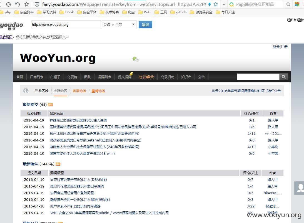Click the globe icon before 当前区域

pyautogui.click(x=26, y=91)
